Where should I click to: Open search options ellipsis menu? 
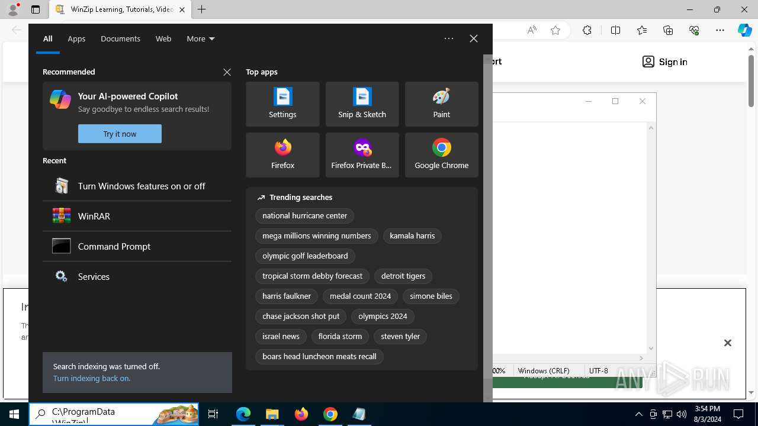tap(449, 38)
